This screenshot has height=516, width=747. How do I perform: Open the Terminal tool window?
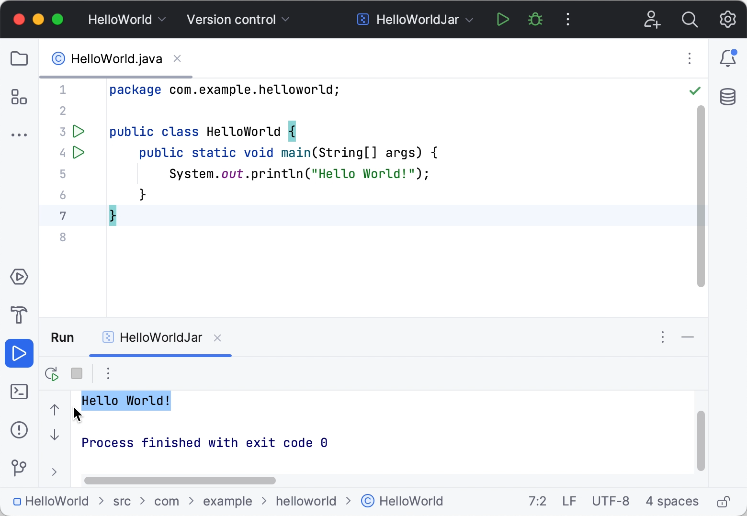[19, 392]
